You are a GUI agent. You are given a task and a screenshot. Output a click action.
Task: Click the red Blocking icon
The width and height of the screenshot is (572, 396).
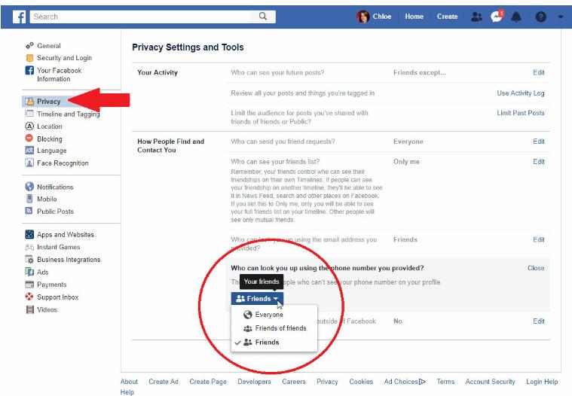[x=29, y=138]
